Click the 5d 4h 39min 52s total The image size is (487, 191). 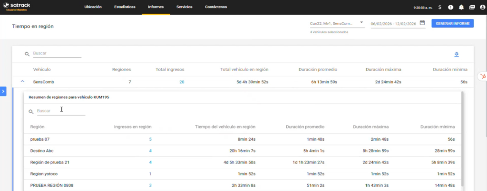[252, 82]
